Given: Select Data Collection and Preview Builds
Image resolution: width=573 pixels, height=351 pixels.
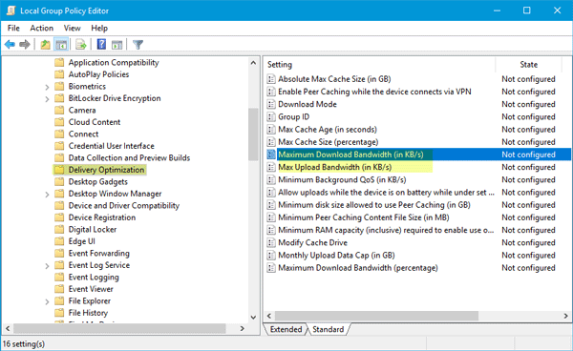Looking at the screenshot, I should pyautogui.click(x=129, y=158).
